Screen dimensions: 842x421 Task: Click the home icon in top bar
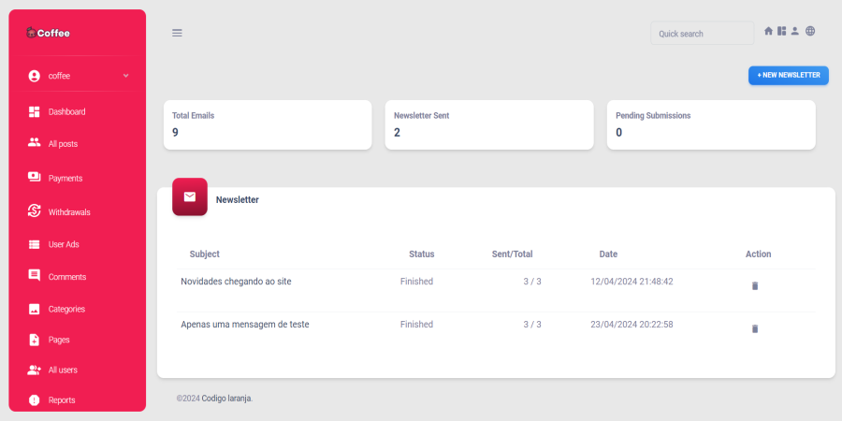point(769,31)
